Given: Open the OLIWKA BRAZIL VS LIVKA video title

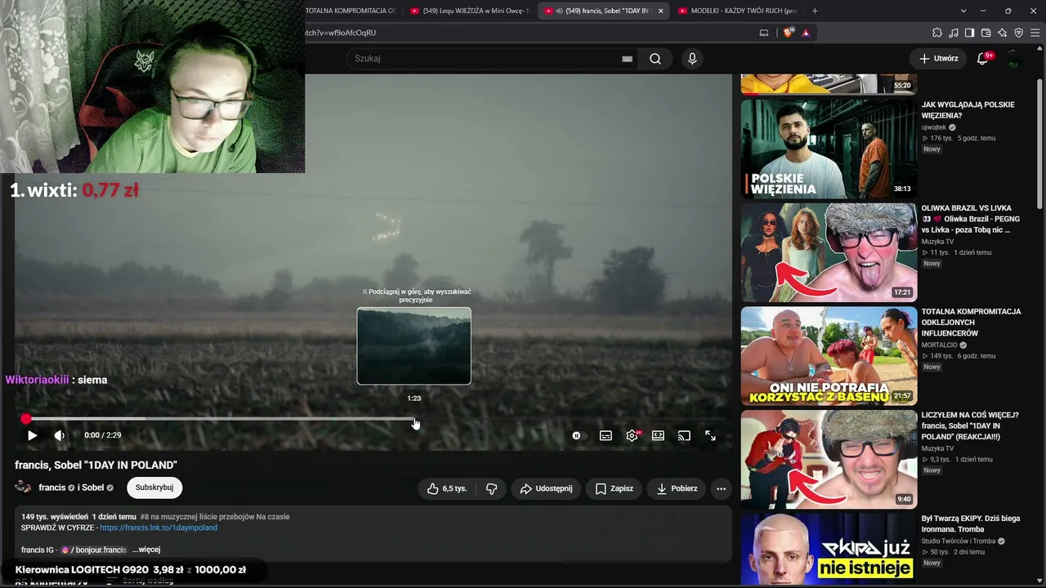Looking at the screenshot, I should point(971,219).
